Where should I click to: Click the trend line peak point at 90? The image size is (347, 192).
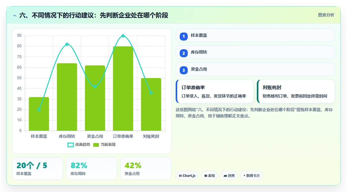(123, 36)
